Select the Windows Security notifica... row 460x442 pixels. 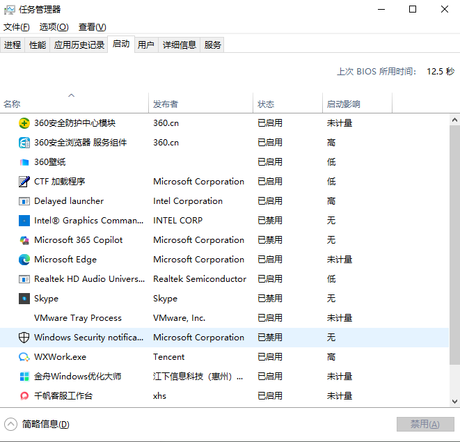click(224, 338)
